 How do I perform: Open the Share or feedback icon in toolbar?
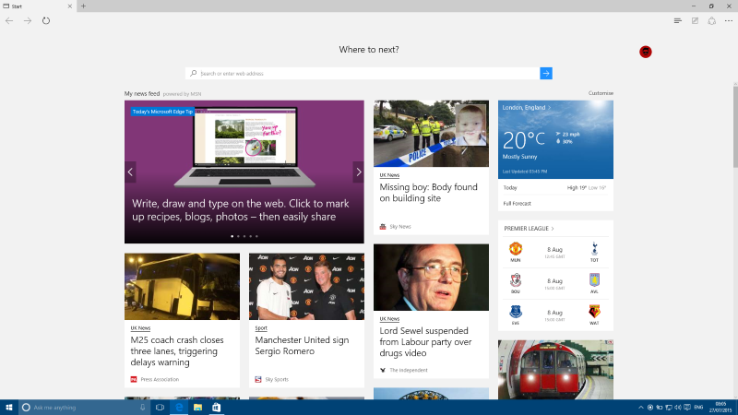pos(711,20)
